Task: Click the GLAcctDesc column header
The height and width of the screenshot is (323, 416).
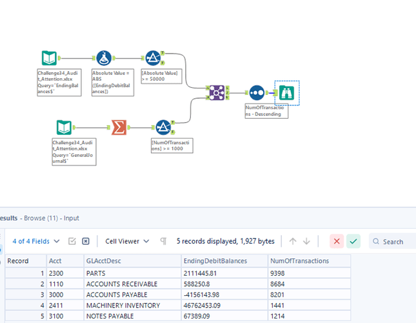Action: (x=132, y=261)
